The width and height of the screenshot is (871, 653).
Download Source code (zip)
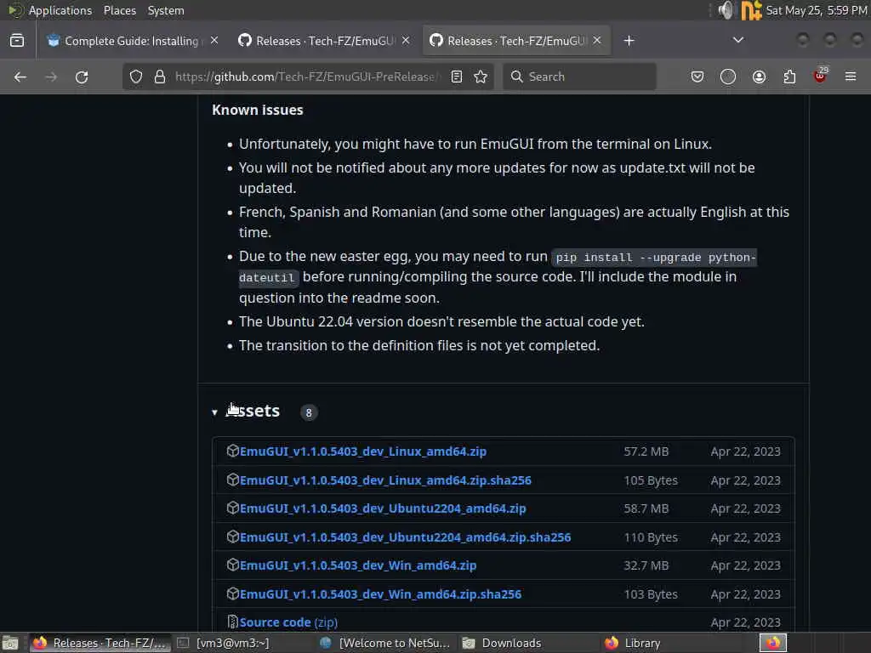pos(288,622)
